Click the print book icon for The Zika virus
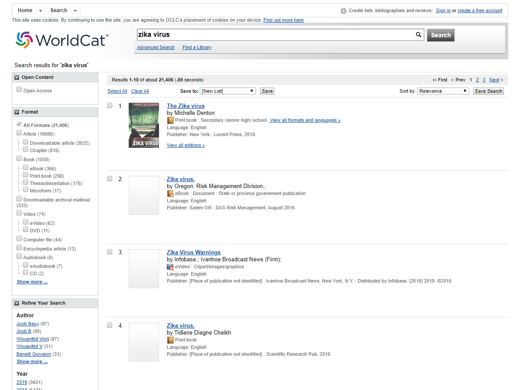Viewport: 520px width, 390px height. (x=170, y=120)
